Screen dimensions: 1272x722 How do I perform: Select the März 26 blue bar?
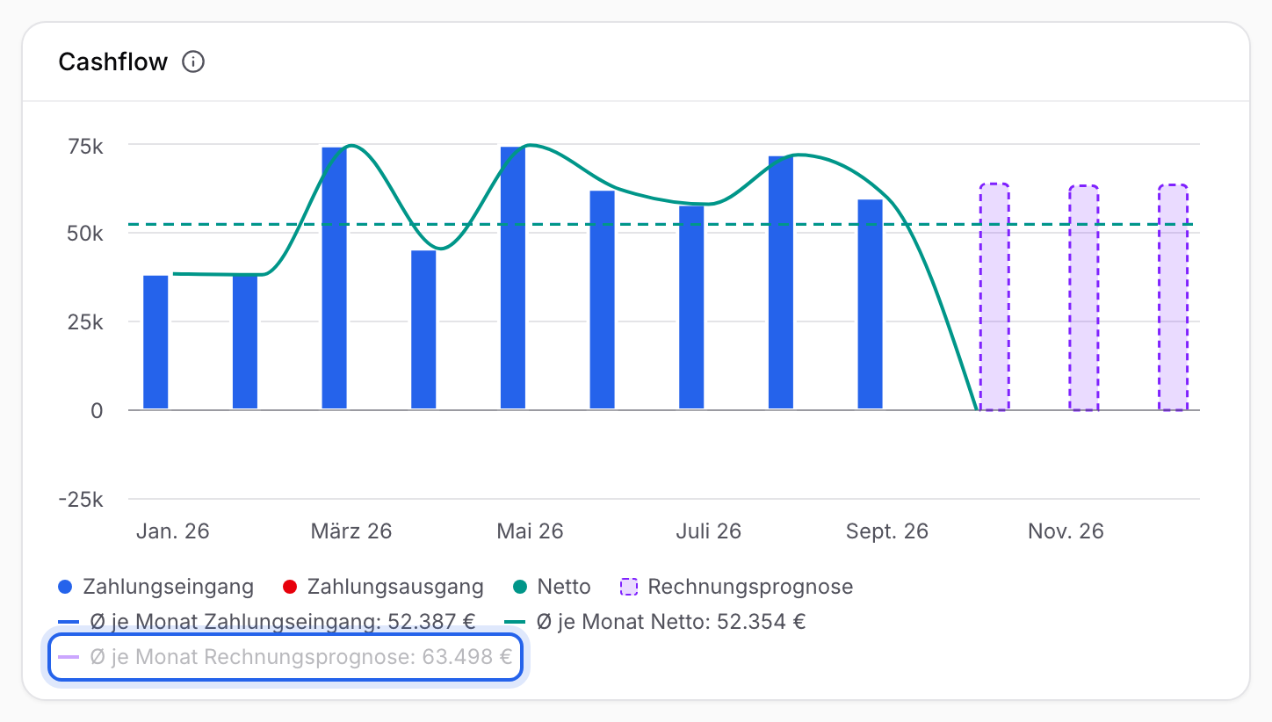334,278
